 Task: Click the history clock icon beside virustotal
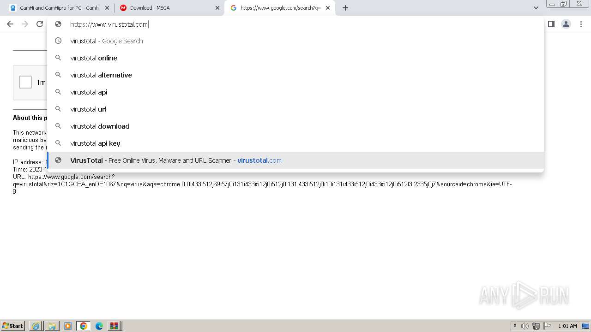tap(58, 41)
